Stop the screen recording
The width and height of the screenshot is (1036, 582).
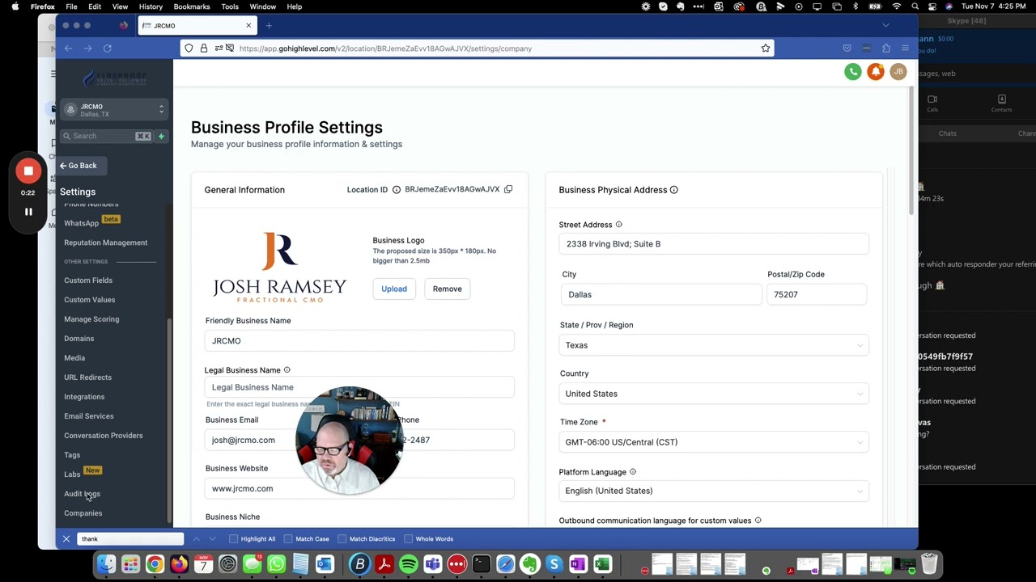[x=28, y=171]
